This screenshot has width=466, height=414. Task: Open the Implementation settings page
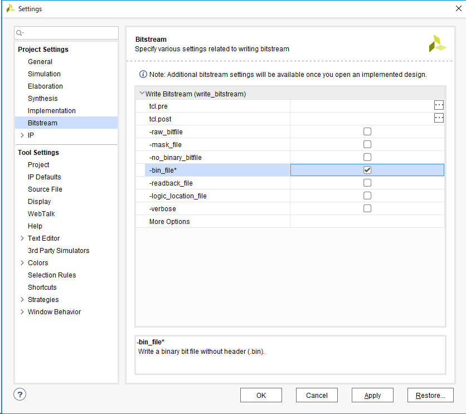tap(52, 111)
